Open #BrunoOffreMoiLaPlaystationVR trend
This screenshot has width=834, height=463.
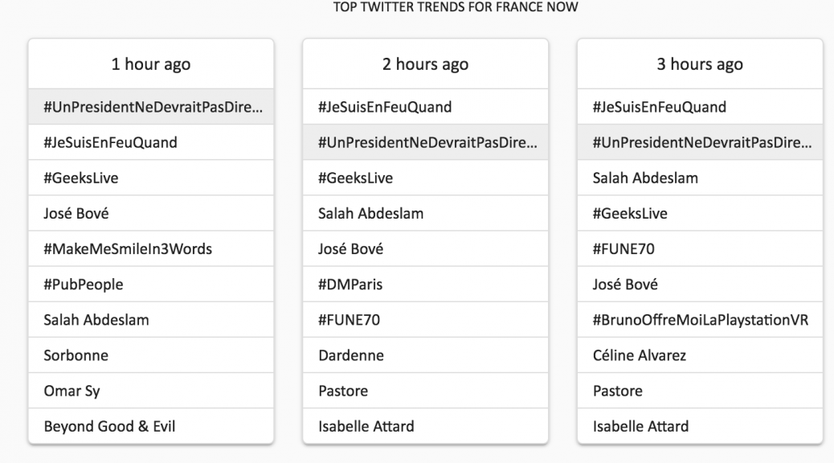click(700, 320)
